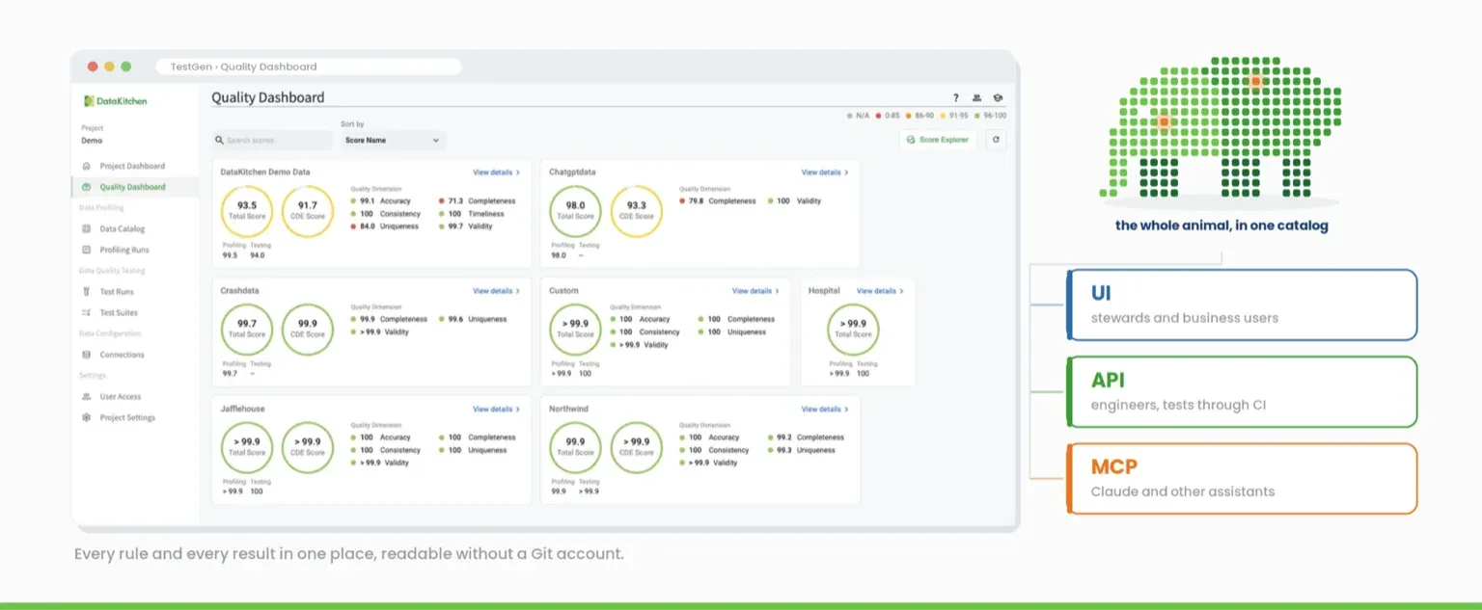The image size is (1482, 610).
Task: Click the magnifier icon in search field
Action: tap(220, 141)
